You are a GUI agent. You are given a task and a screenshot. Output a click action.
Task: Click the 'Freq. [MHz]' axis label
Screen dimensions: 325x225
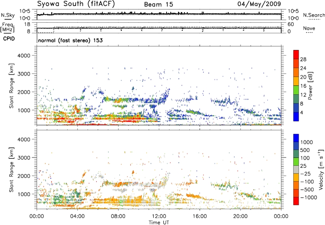click(8, 27)
